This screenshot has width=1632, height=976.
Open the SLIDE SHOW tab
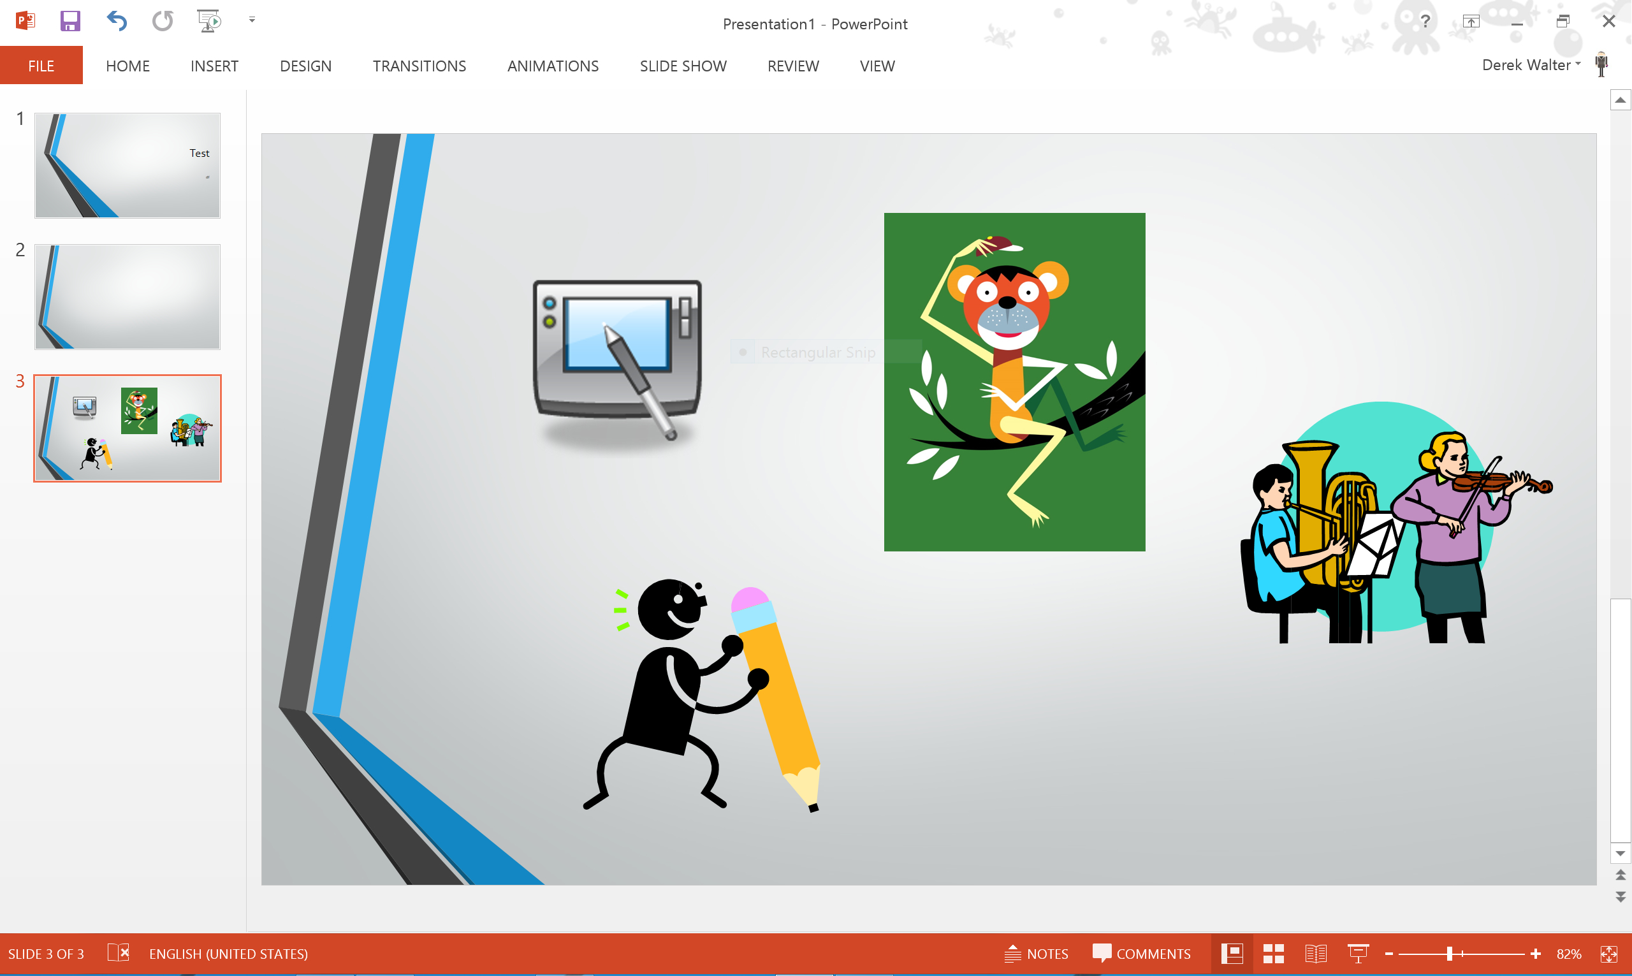click(x=683, y=65)
